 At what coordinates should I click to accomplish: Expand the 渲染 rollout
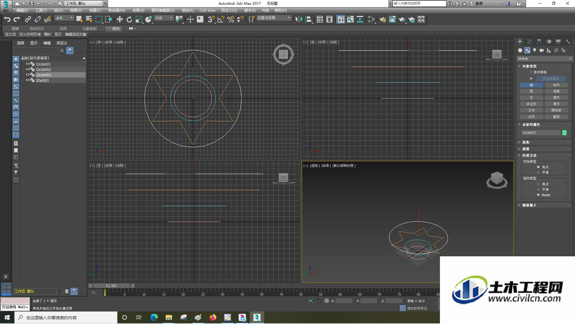526,142
